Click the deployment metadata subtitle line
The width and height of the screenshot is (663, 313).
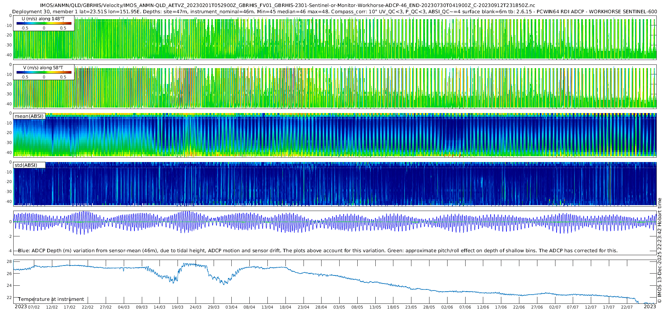[x=334, y=11]
